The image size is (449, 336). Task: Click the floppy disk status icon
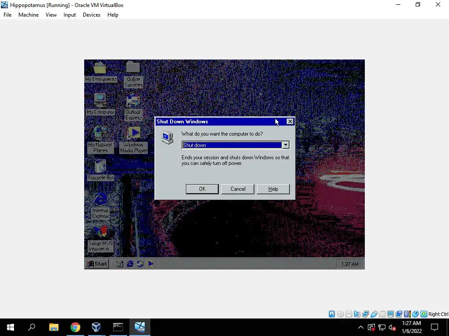coord(349,314)
